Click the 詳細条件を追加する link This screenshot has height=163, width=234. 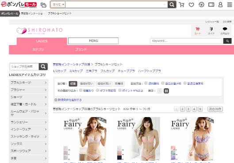[x=70, y=100]
